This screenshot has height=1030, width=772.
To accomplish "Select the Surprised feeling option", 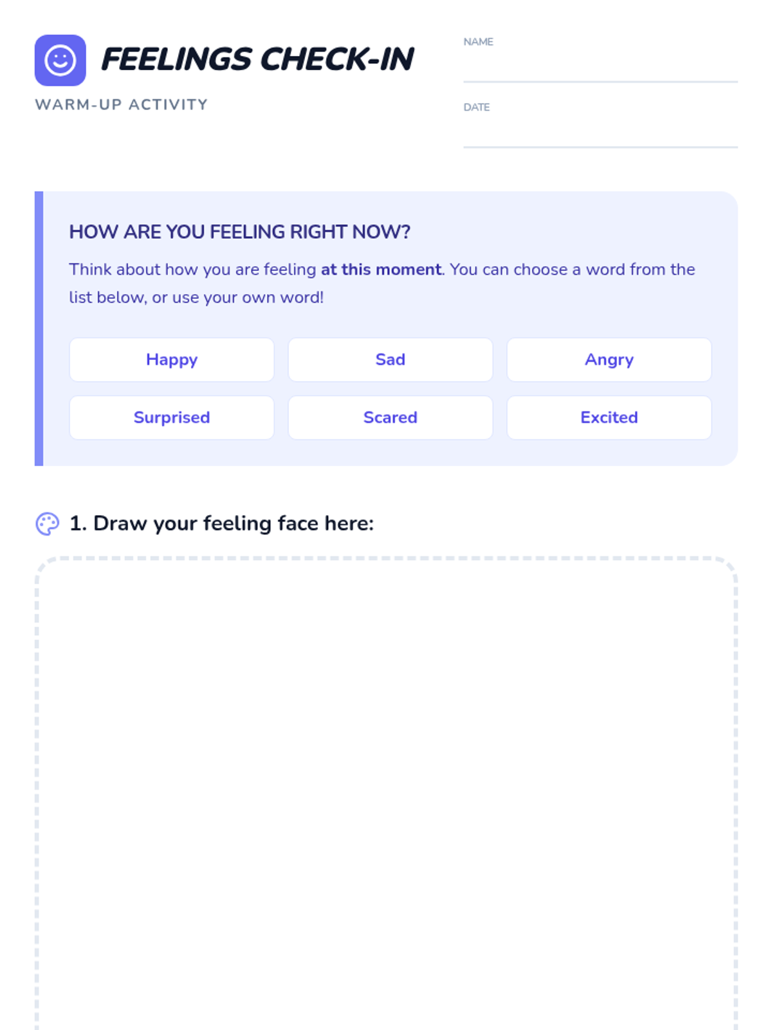I will click(172, 418).
